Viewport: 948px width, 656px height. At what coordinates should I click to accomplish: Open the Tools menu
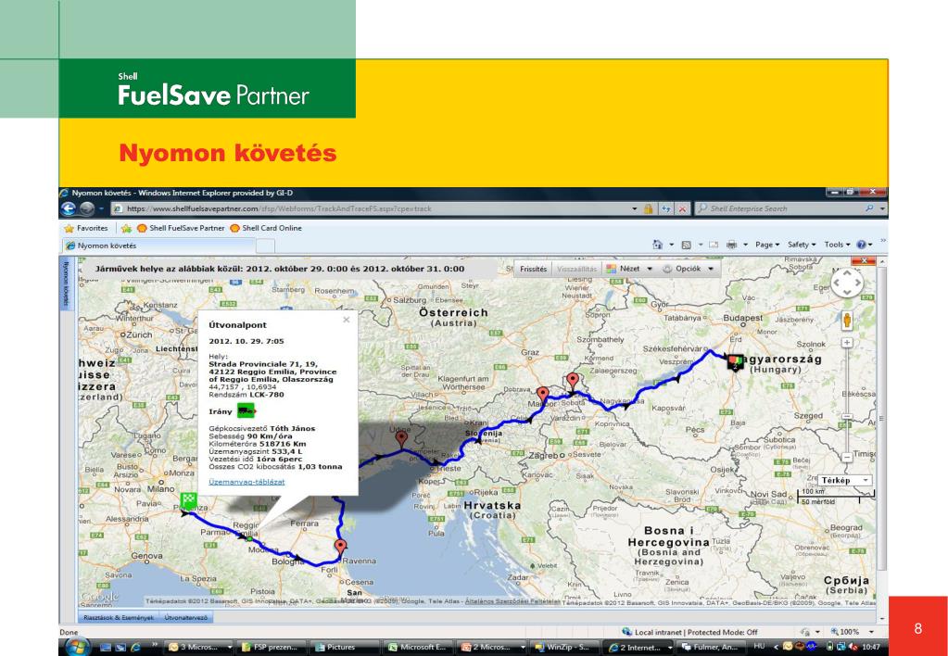click(x=837, y=245)
